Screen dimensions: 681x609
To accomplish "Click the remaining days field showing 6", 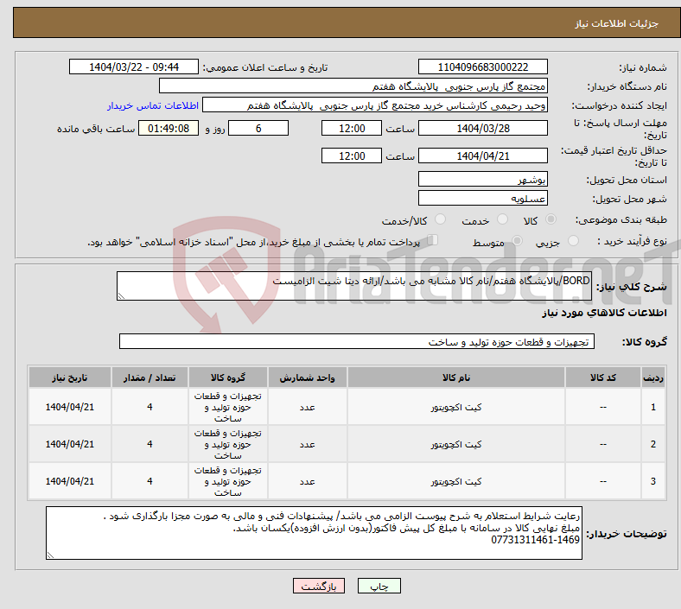I will pos(258,128).
